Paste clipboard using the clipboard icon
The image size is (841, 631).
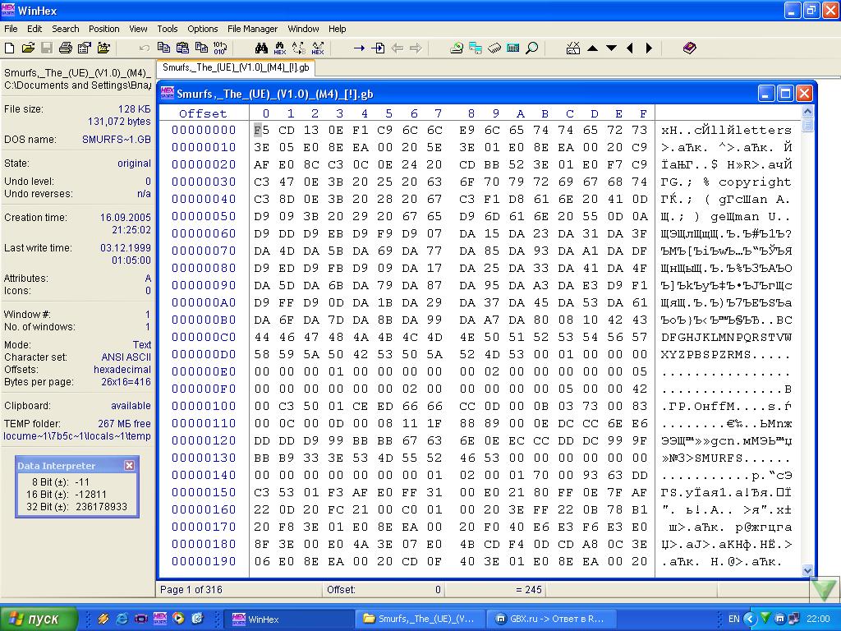[x=182, y=48]
